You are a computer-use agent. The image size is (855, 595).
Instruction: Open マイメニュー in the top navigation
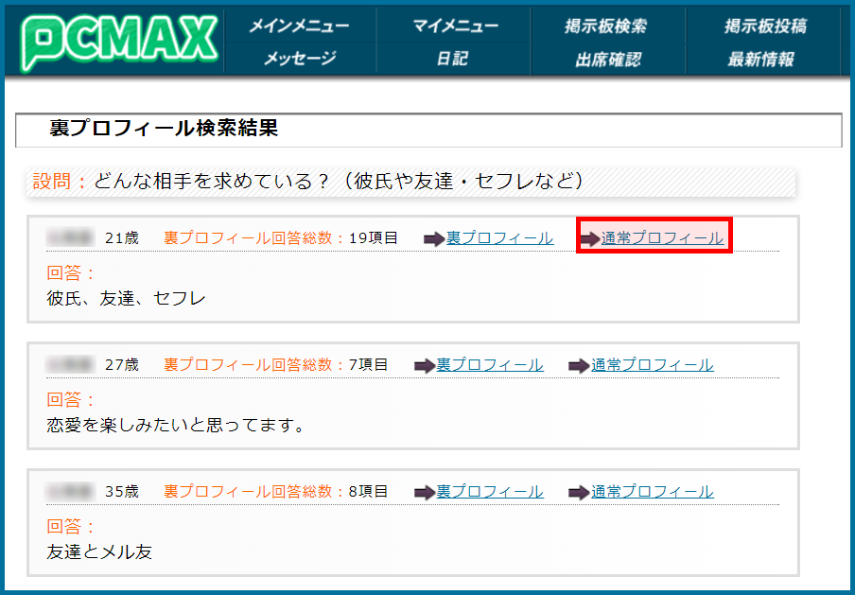coord(455,26)
